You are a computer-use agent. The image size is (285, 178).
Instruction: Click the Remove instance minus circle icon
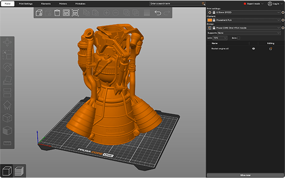(x=115, y=13)
